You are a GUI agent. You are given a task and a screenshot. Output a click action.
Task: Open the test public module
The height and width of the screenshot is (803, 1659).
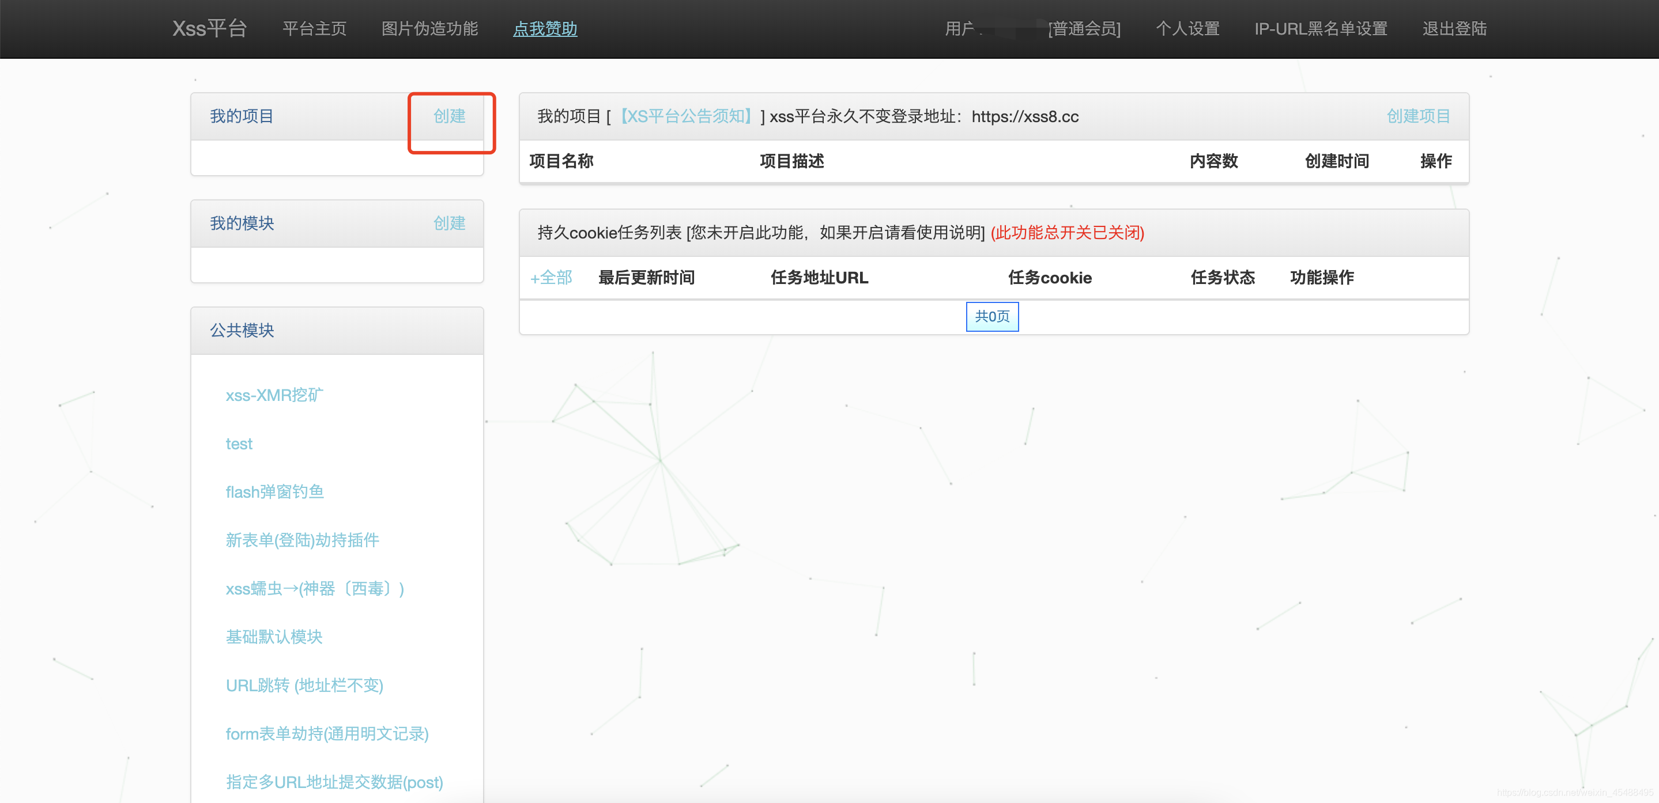[239, 444]
